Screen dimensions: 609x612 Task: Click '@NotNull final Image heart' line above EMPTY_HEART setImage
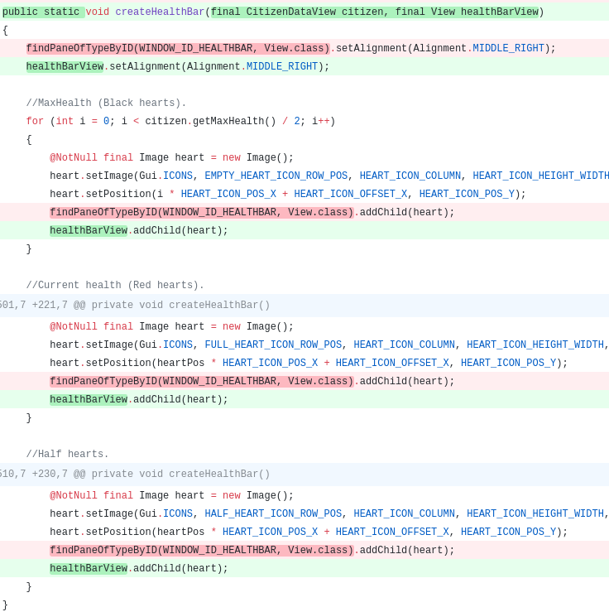coord(171,157)
